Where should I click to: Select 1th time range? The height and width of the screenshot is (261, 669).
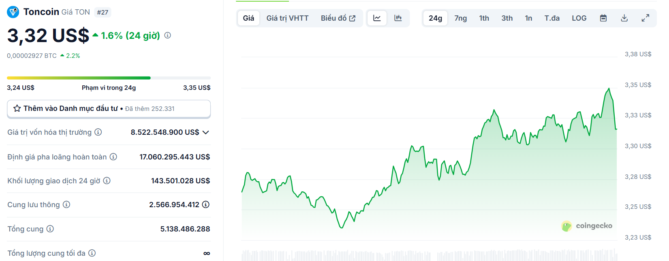(484, 18)
